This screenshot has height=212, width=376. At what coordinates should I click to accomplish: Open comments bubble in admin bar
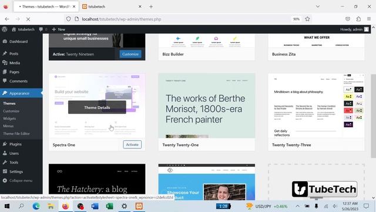[x=43, y=29]
